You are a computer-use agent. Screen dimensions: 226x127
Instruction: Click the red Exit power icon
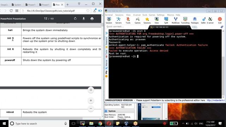coord(220,20)
